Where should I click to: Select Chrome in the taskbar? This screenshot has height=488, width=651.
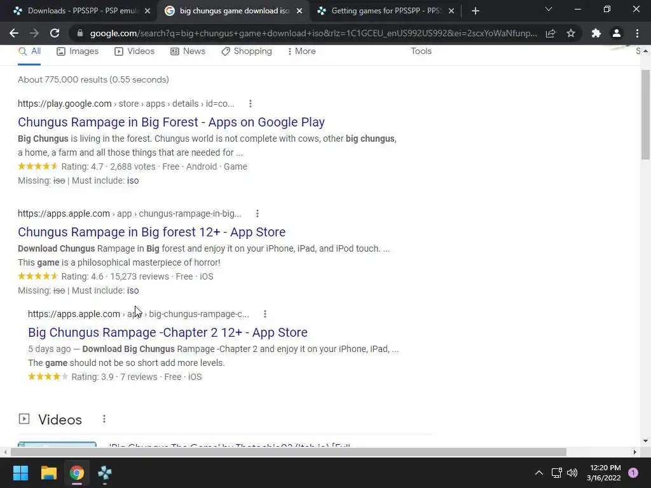(77, 473)
